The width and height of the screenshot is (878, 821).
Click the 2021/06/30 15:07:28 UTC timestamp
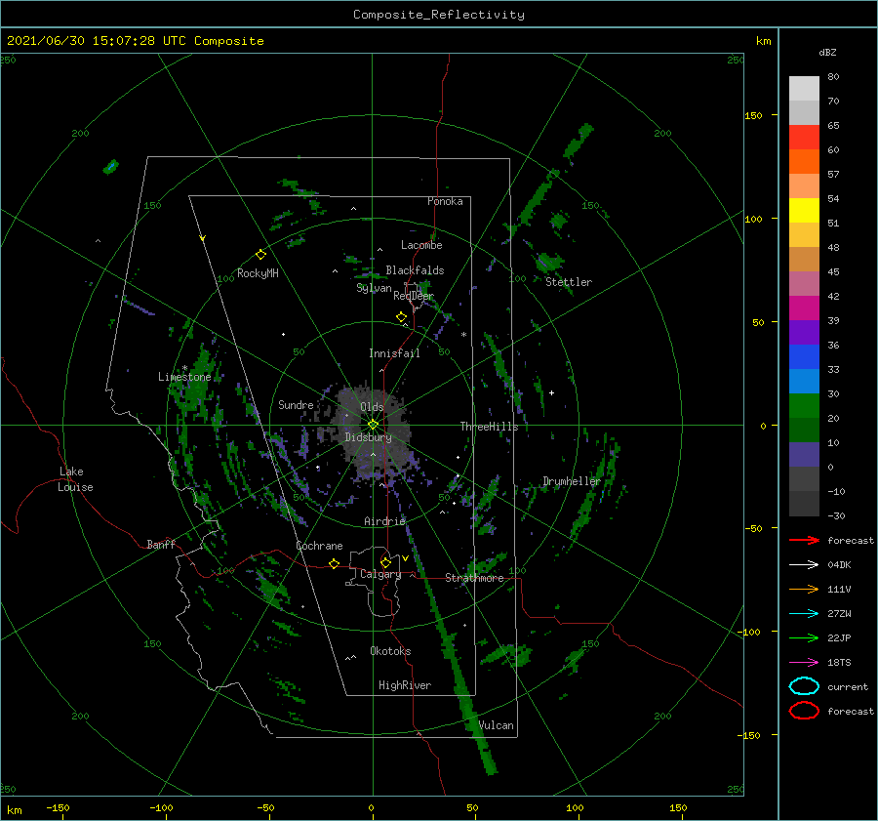pos(97,41)
